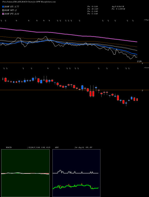Click the MACD panel title

9,147
